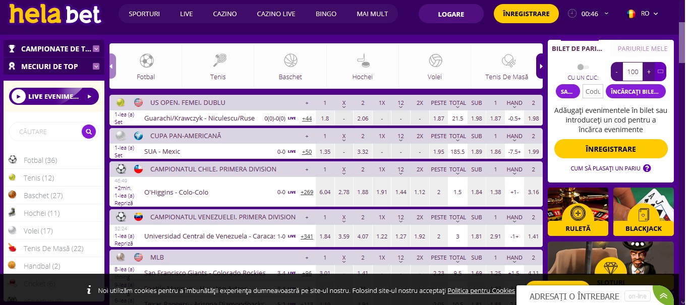The height and width of the screenshot is (305, 689).
Task: Click the Chile flag icon
Action: [138, 169]
